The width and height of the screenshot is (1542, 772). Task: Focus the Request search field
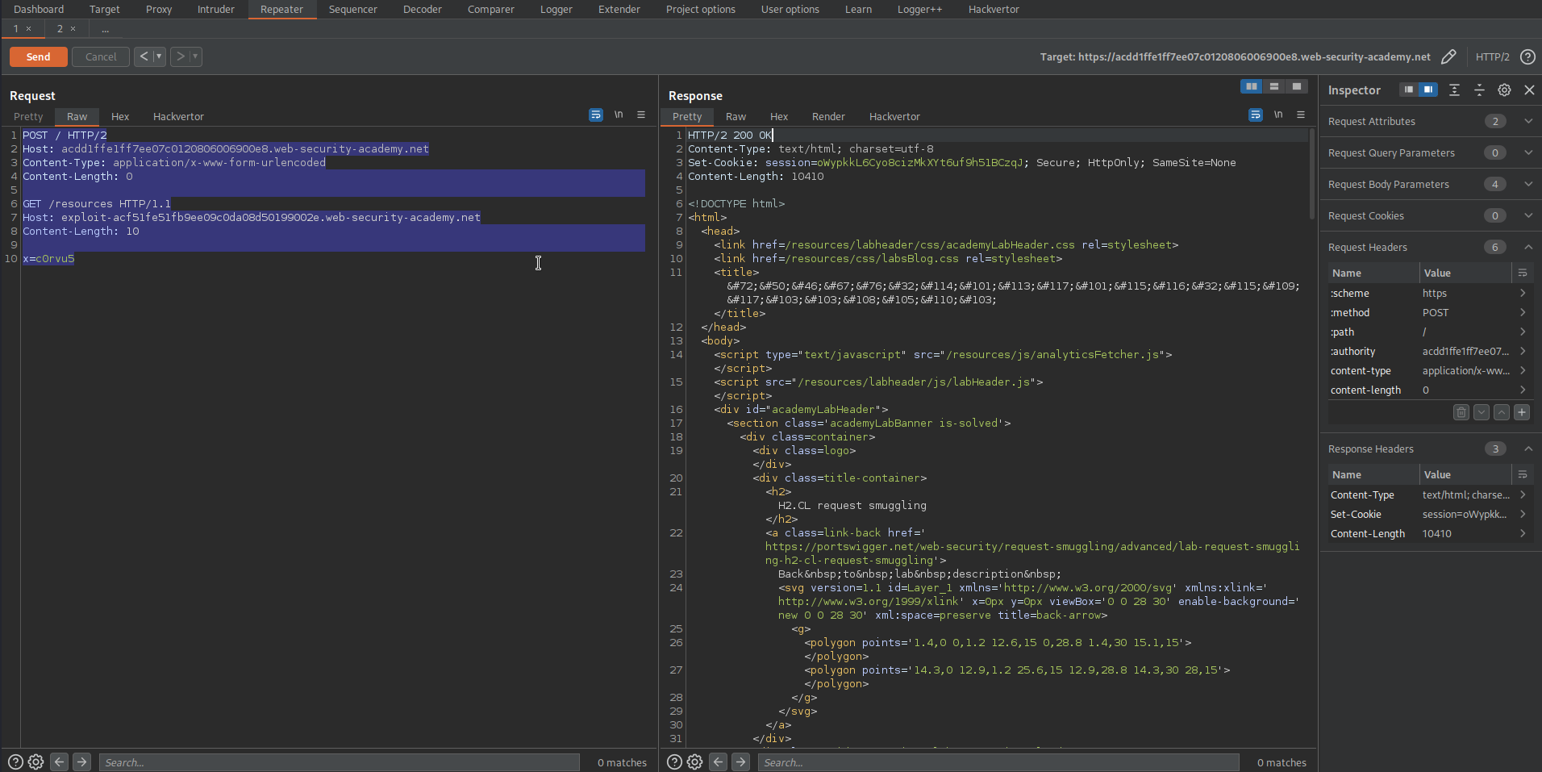339,762
